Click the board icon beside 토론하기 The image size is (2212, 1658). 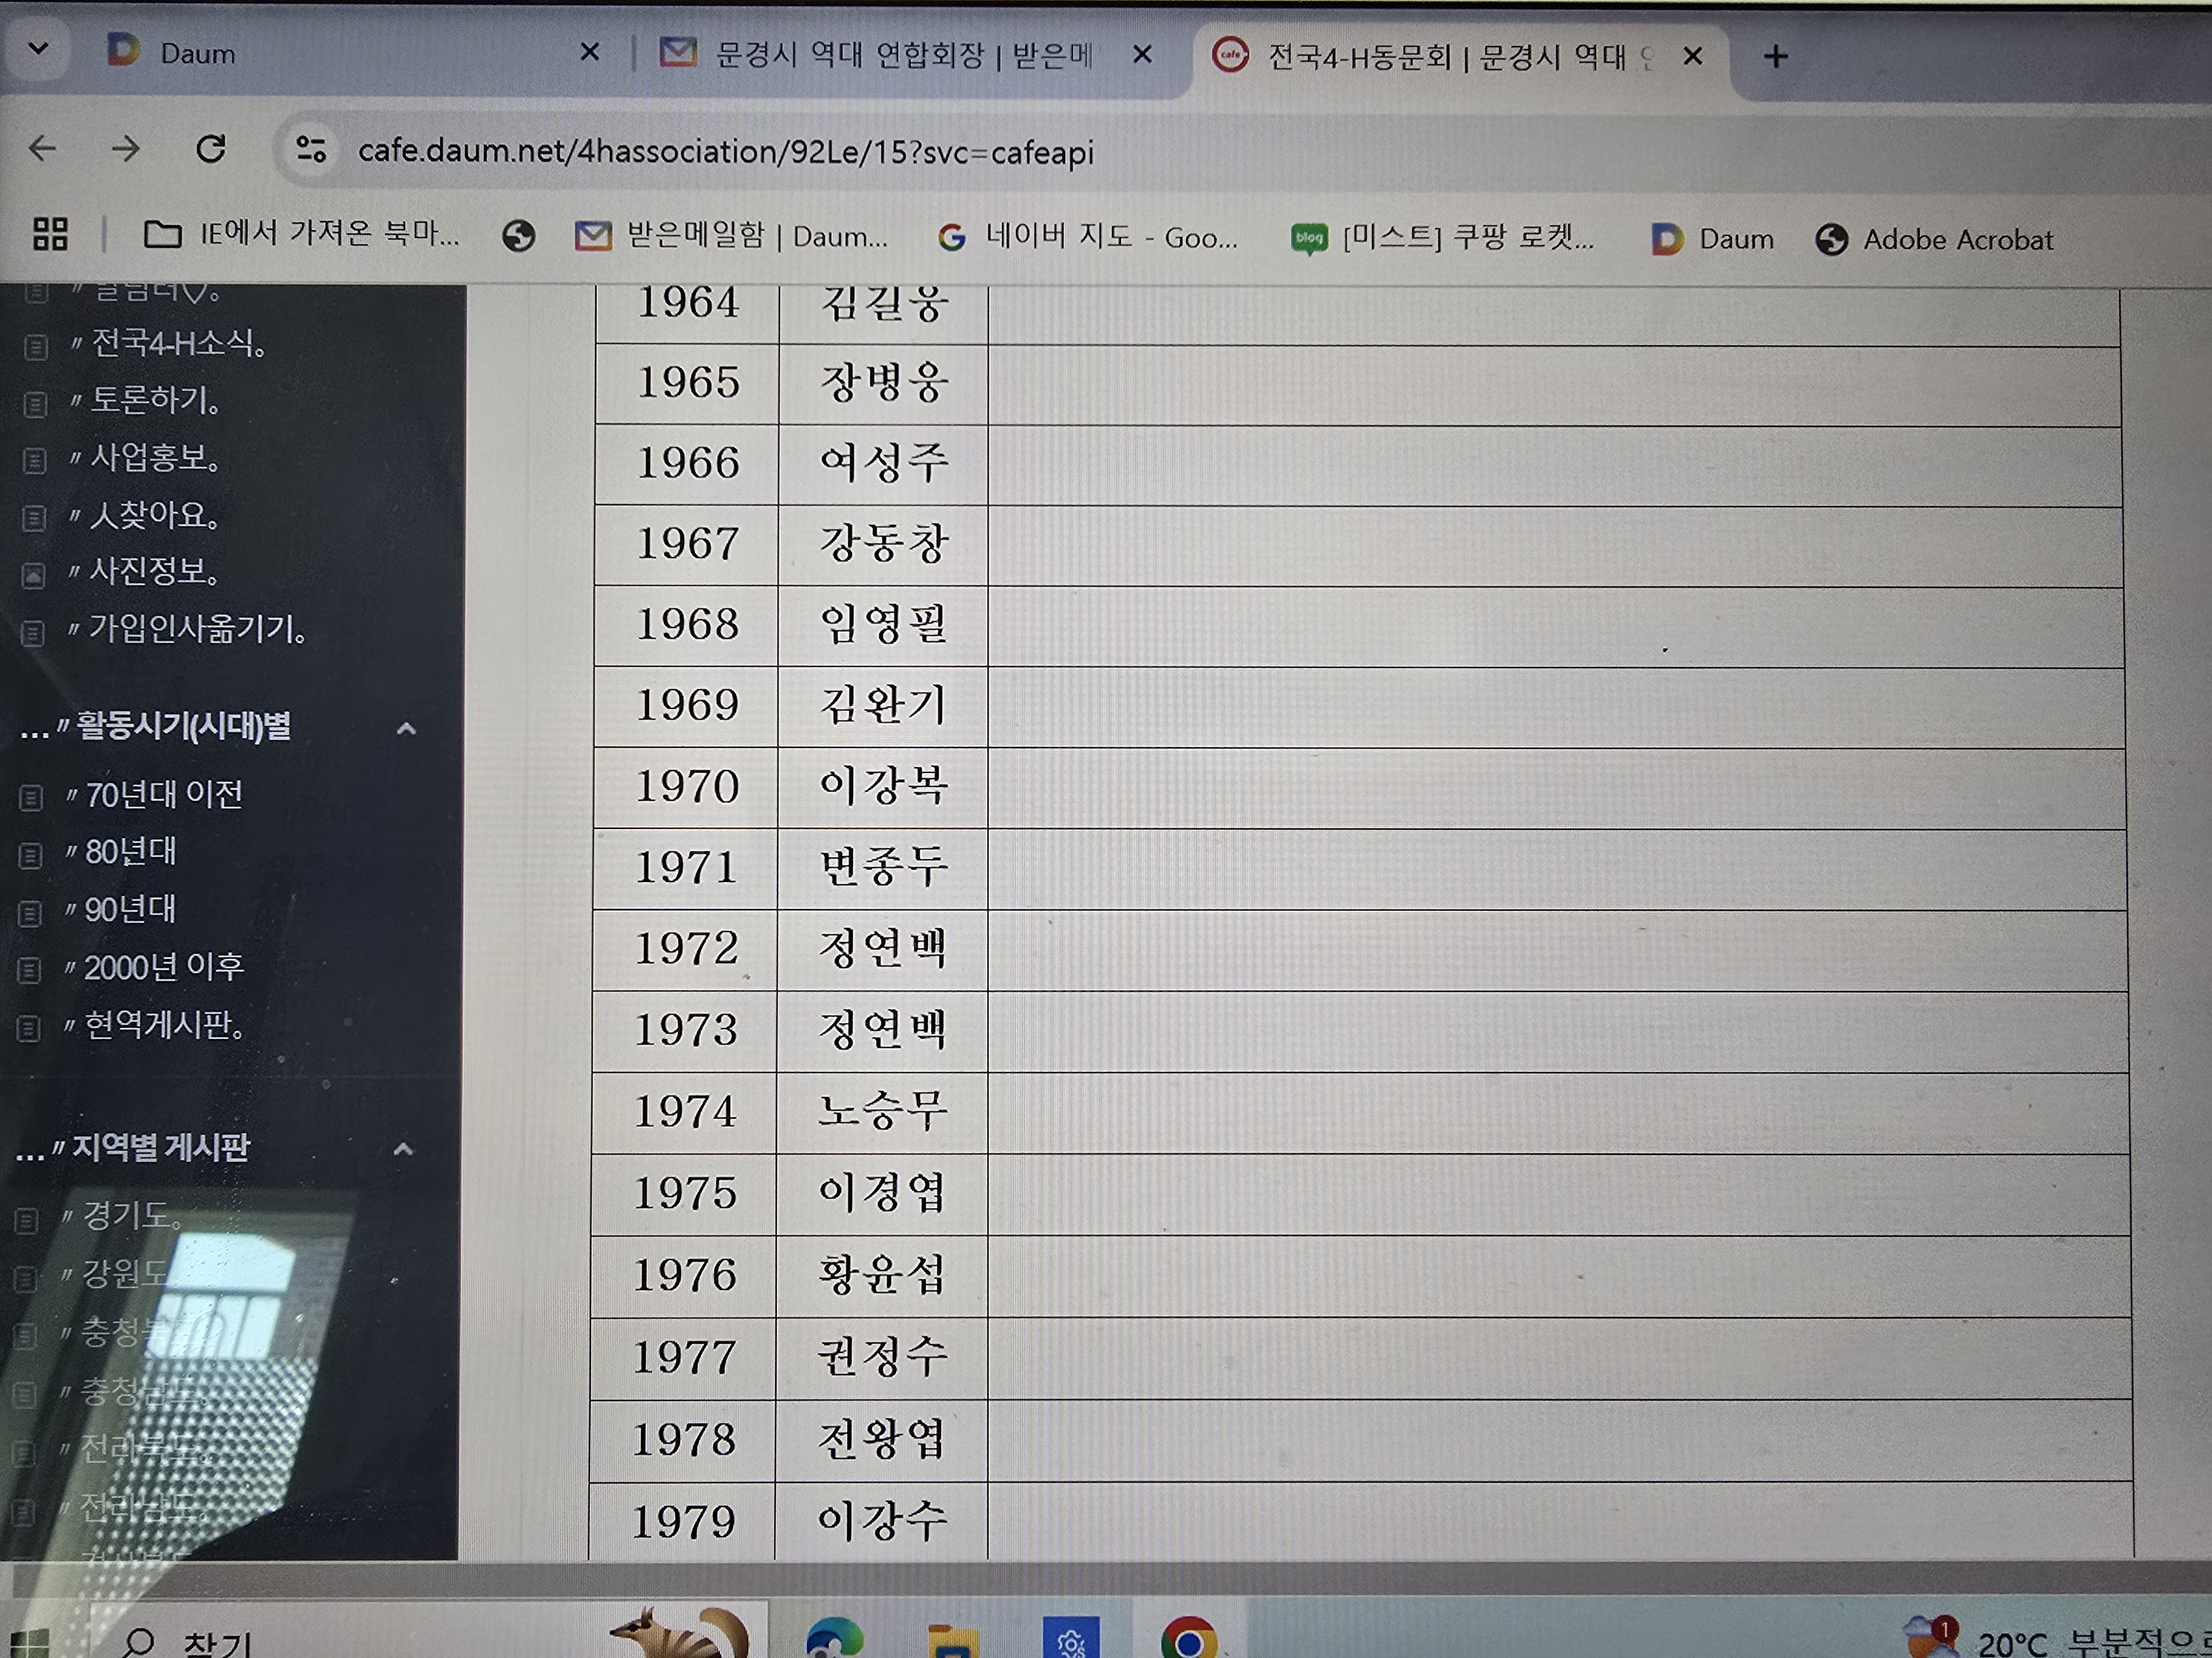tap(35, 404)
